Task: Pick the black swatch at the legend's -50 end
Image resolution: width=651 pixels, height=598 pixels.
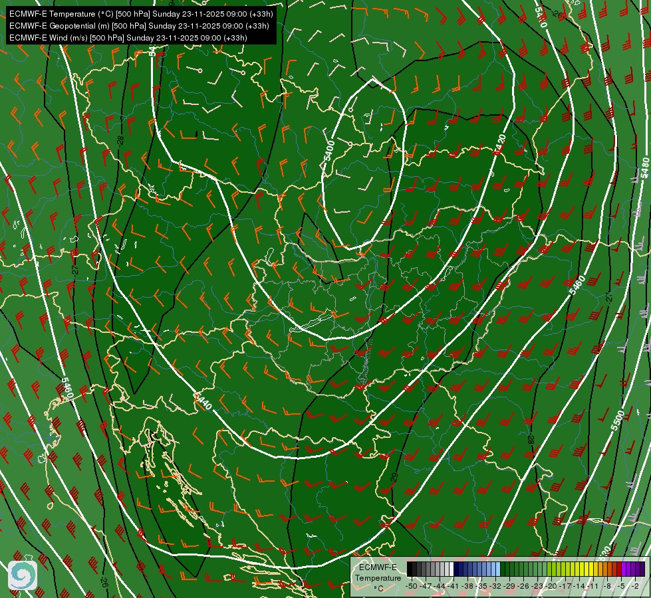Action: pyautogui.click(x=410, y=569)
